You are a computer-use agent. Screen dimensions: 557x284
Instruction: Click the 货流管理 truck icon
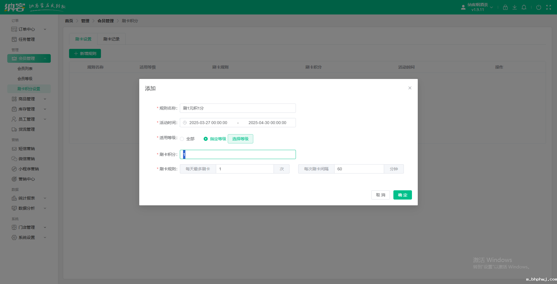click(14, 129)
